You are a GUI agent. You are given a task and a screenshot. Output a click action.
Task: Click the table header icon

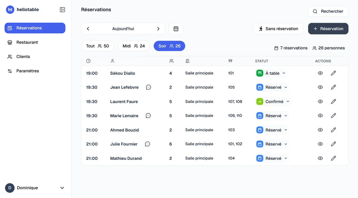coord(230,61)
